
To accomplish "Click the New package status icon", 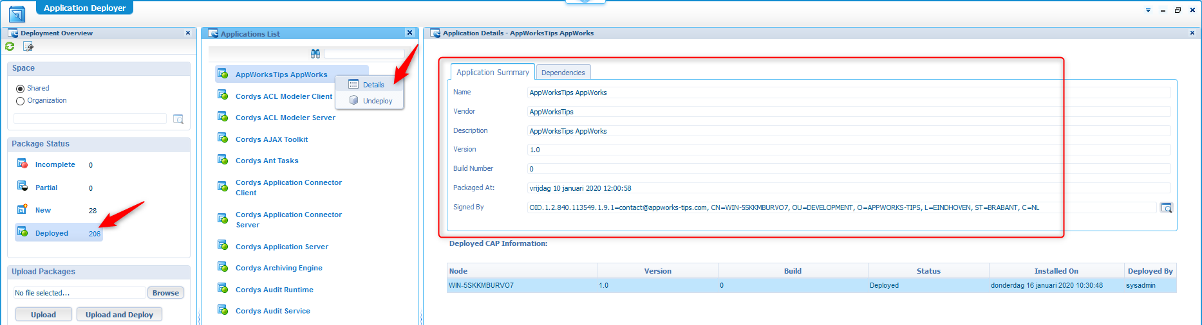I will 23,209.
